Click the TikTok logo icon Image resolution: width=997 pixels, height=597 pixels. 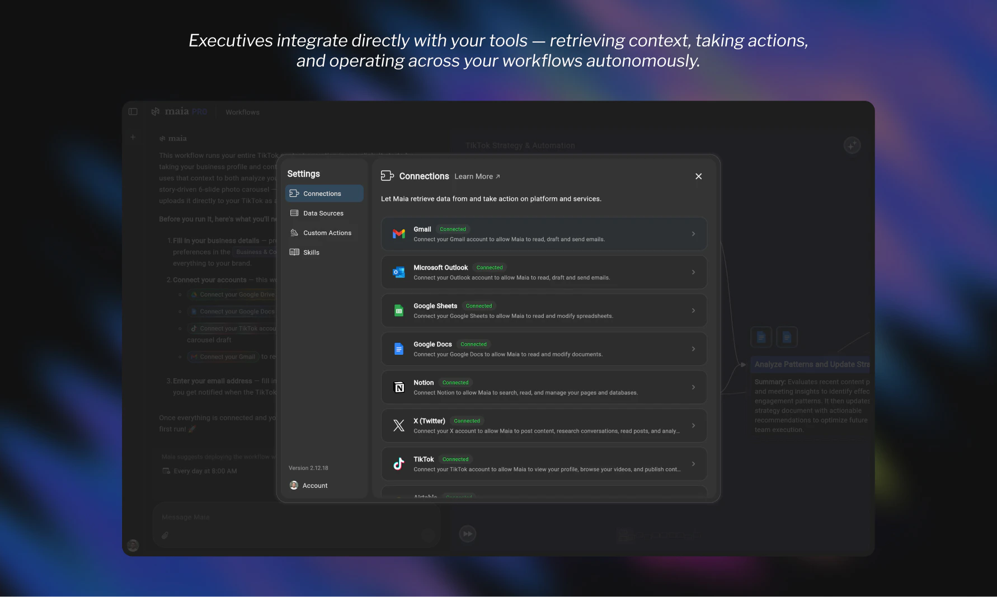[x=399, y=464]
